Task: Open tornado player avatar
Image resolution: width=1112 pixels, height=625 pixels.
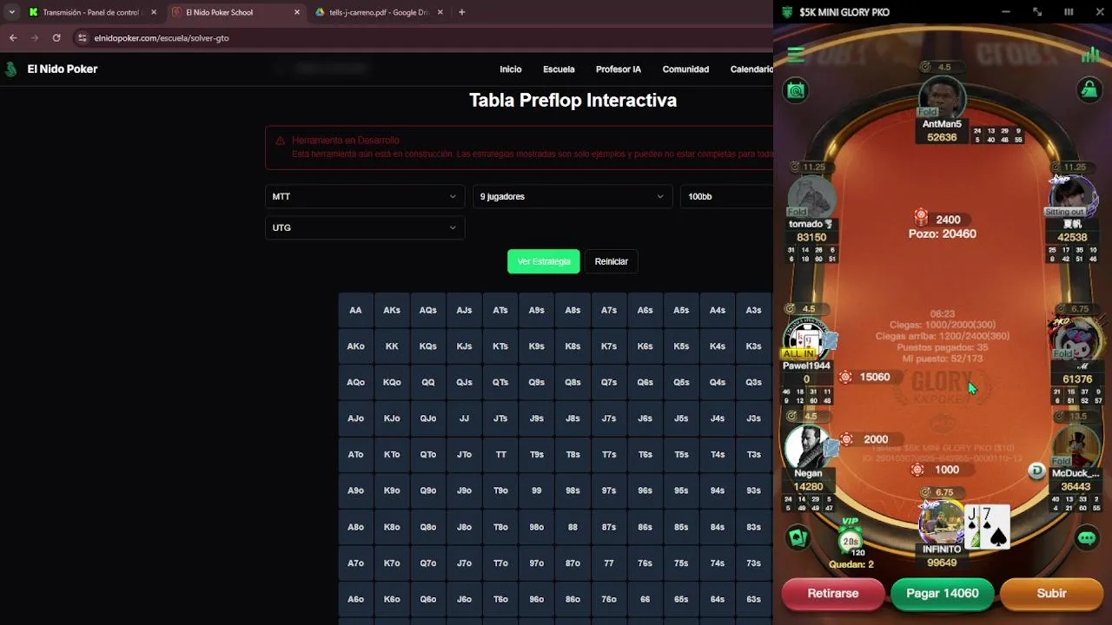Action: 811,198
